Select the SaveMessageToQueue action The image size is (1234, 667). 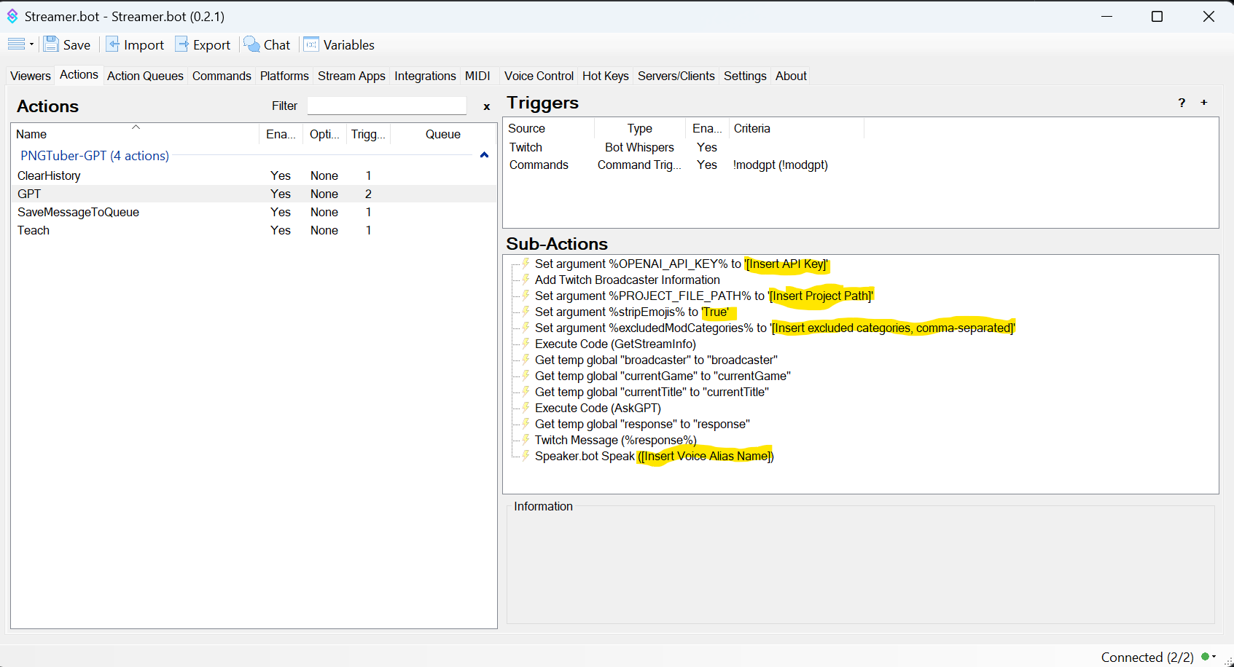(x=78, y=212)
